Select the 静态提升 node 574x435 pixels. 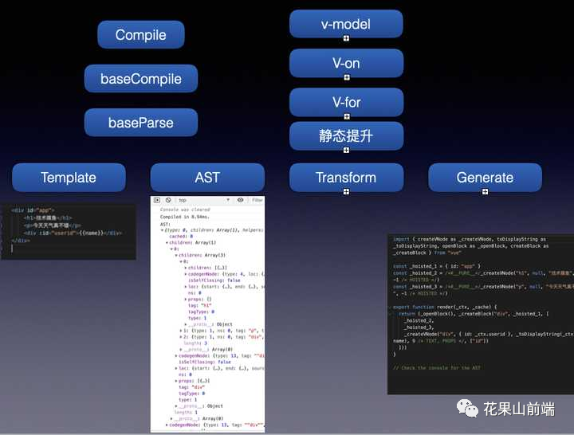(x=346, y=135)
